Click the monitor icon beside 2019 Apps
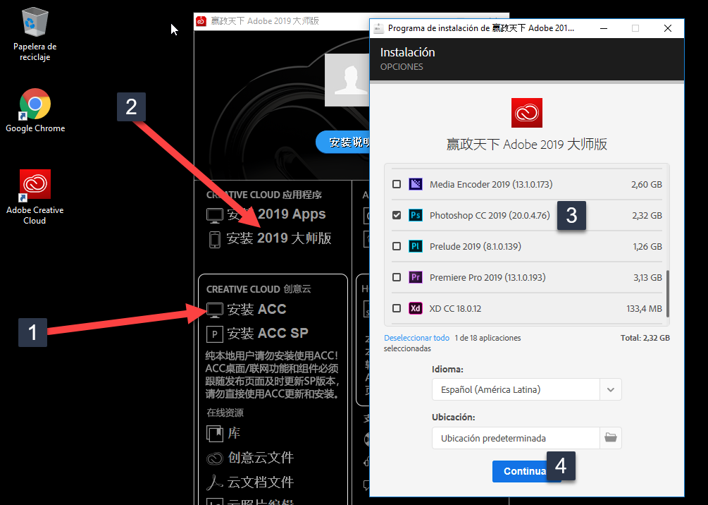This screenshot has width=708, height=505. 214,215
